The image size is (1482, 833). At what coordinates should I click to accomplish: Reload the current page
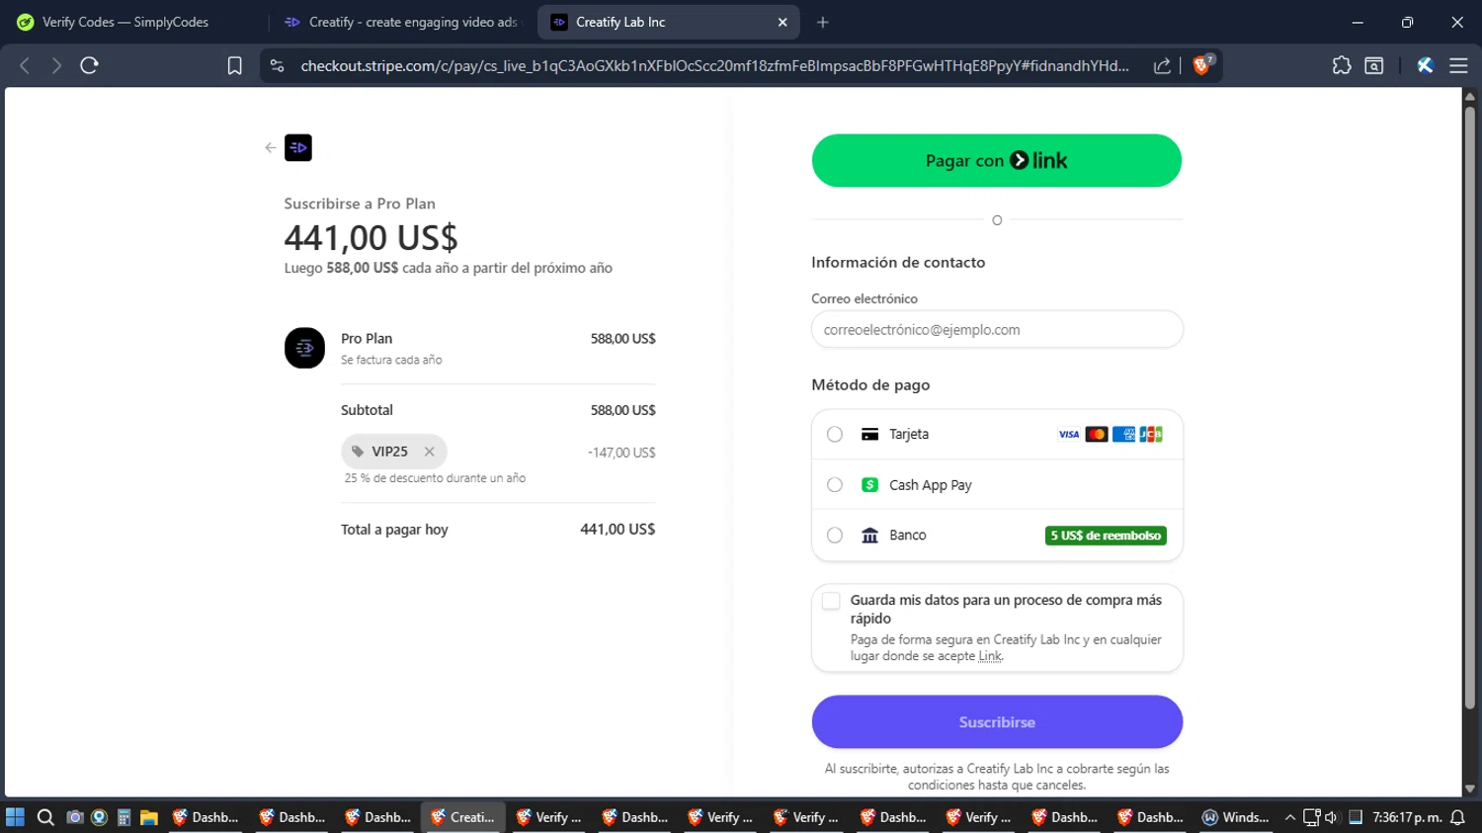click(90, 65)
